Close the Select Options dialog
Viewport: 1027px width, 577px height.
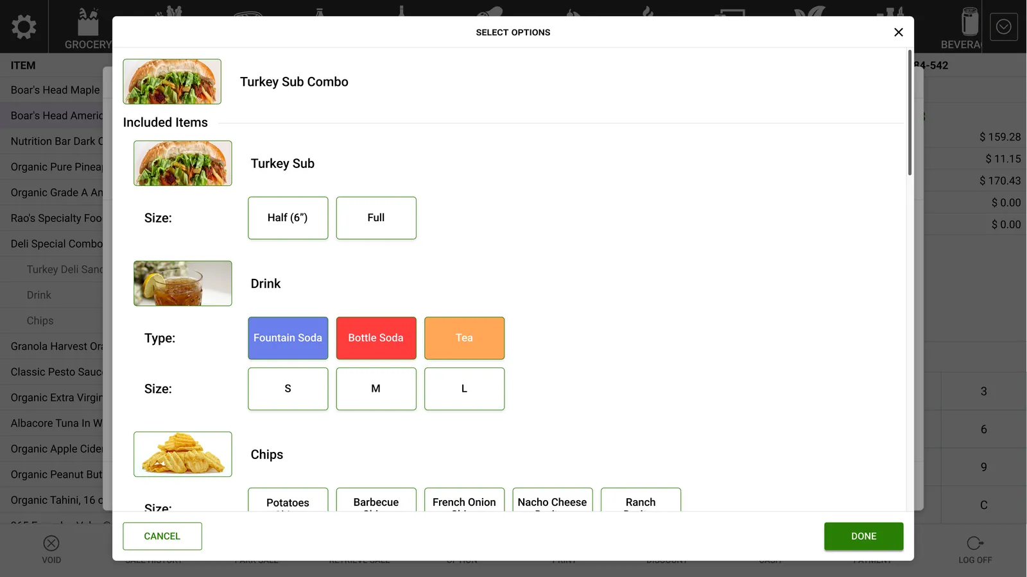(x=899, y=32)
